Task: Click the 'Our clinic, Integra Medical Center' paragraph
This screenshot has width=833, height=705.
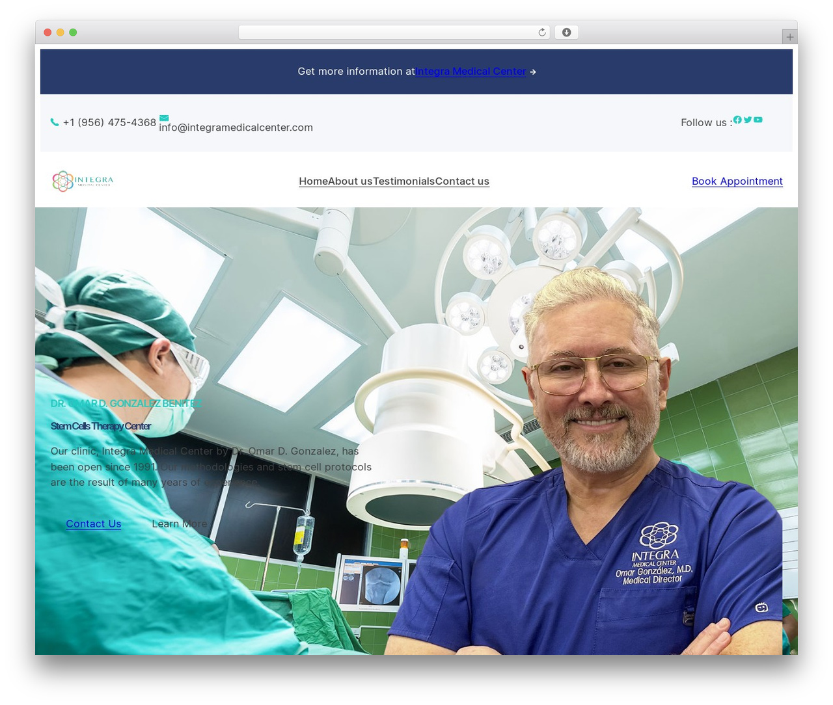Action: click(211, 467)
